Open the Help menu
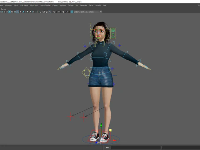Viewport: 200px width, 150px height. (105, 5)
